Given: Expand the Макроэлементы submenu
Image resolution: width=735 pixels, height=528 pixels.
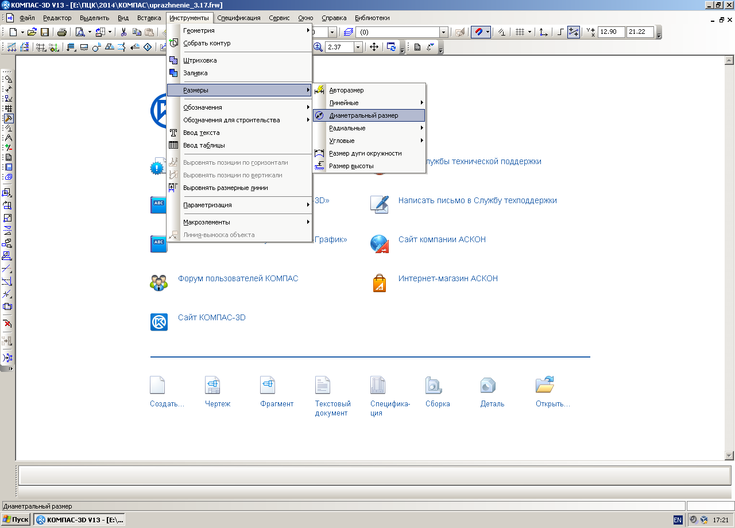Looking at the screenshot, I should coord(239,222).
